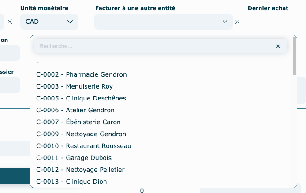
Task: Choose C-0010 - Restaurant Rousseau
Action: 84,146
